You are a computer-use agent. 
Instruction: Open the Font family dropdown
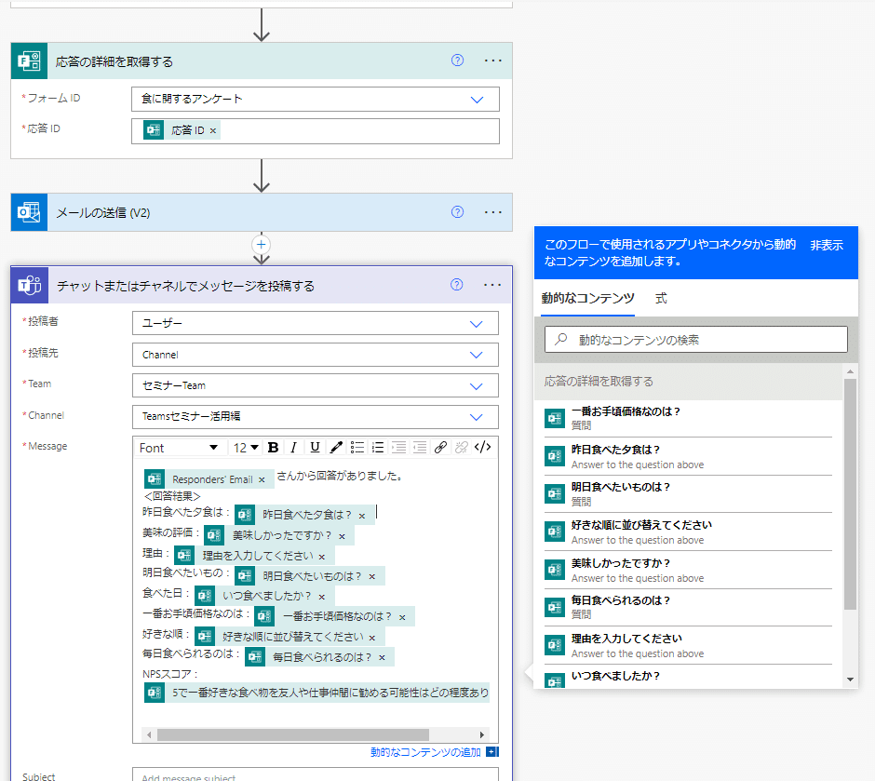(179, 448)
